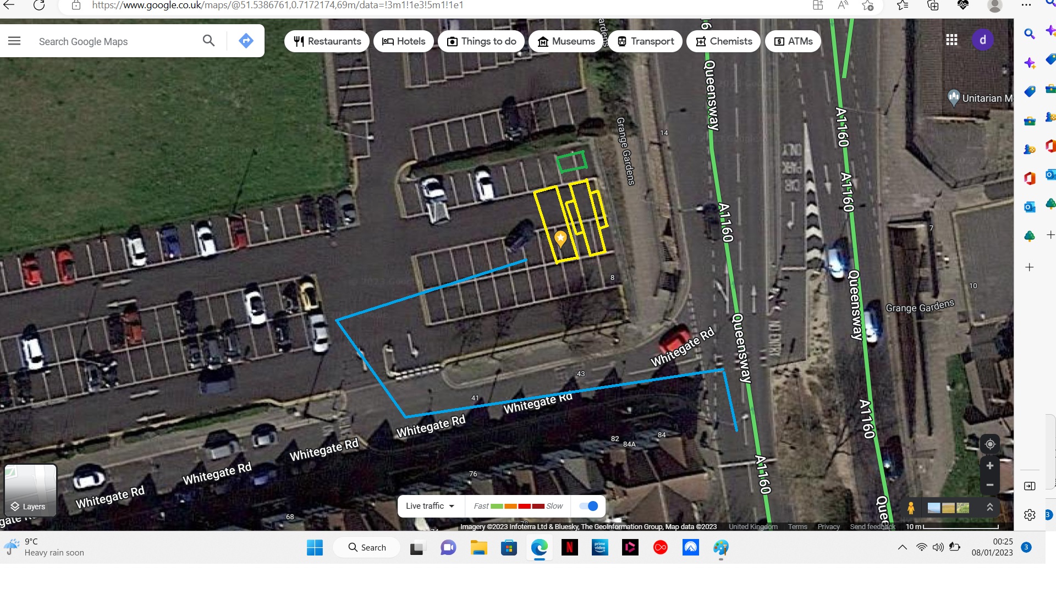Click the search magnifier icon
The width and height of the screenshot is (1056, 594).
[208, 41]
